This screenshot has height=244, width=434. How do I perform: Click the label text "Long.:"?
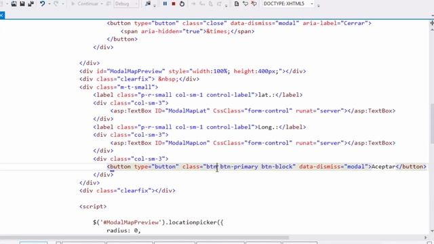coord(268,127)
